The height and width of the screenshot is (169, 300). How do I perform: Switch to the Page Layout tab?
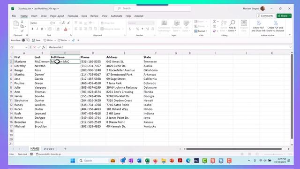[57, 16]
